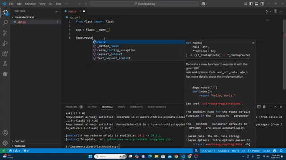Open the Customize Layout icon
The image size is (286, 160).
click(x=245, y=4)
